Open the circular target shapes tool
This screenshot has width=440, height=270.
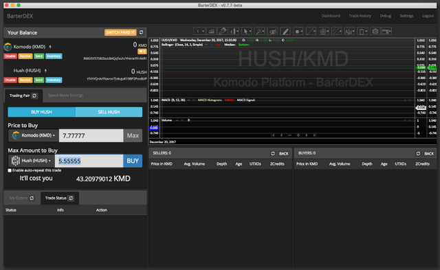(324, 32)
